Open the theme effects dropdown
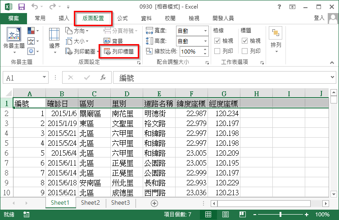The width and height of the screenshot is (339, 220). pyautogui.click(x=33, y=51)
